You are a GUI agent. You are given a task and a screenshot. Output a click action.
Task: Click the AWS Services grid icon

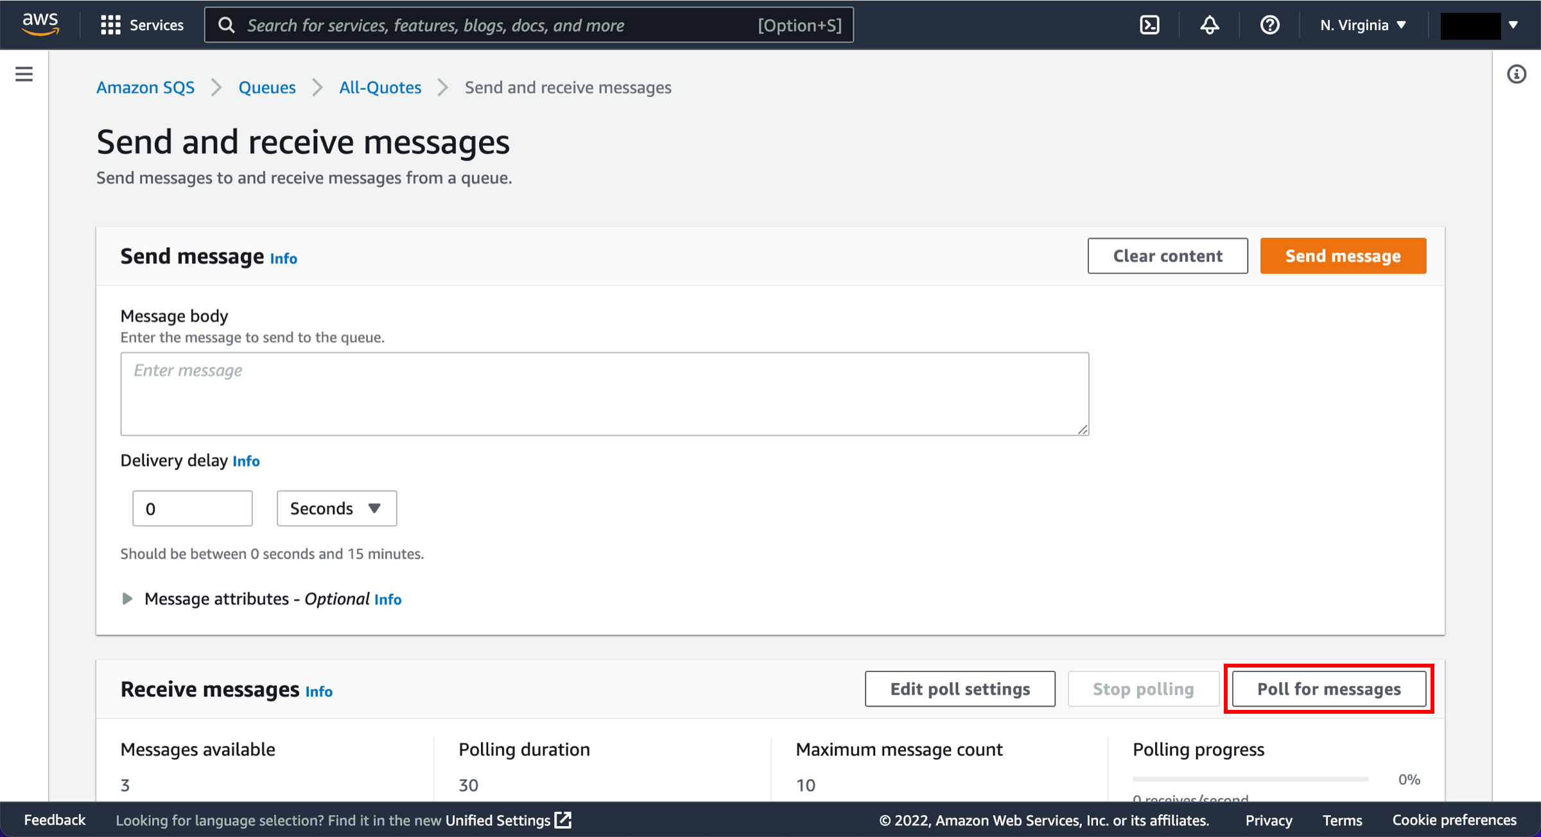[x=111, y=25]
